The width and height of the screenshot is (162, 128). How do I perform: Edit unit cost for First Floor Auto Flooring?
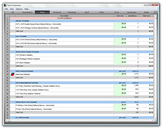tap(120, 86)
